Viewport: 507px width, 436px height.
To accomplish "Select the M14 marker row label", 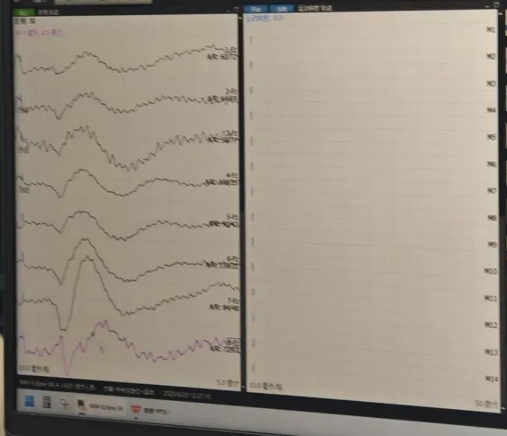I will (x=491, y=379).
